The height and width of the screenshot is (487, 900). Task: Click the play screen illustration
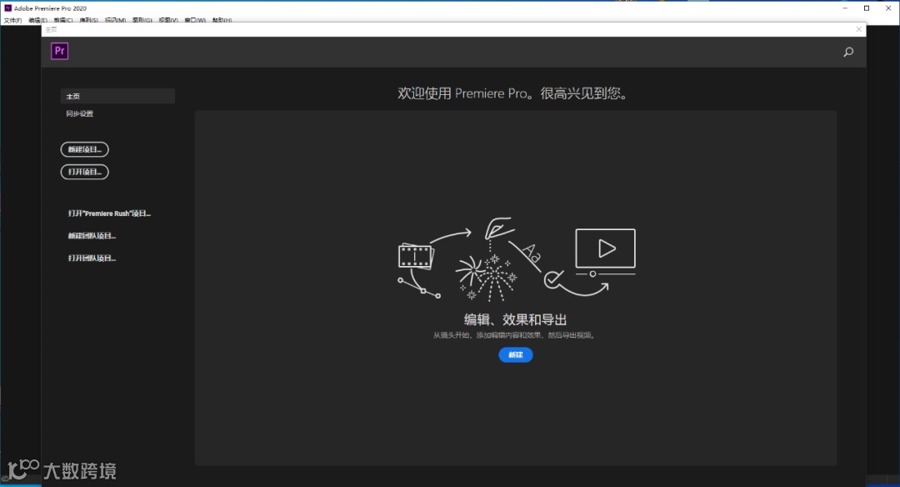pyautogui.click(x=606, y=252)
